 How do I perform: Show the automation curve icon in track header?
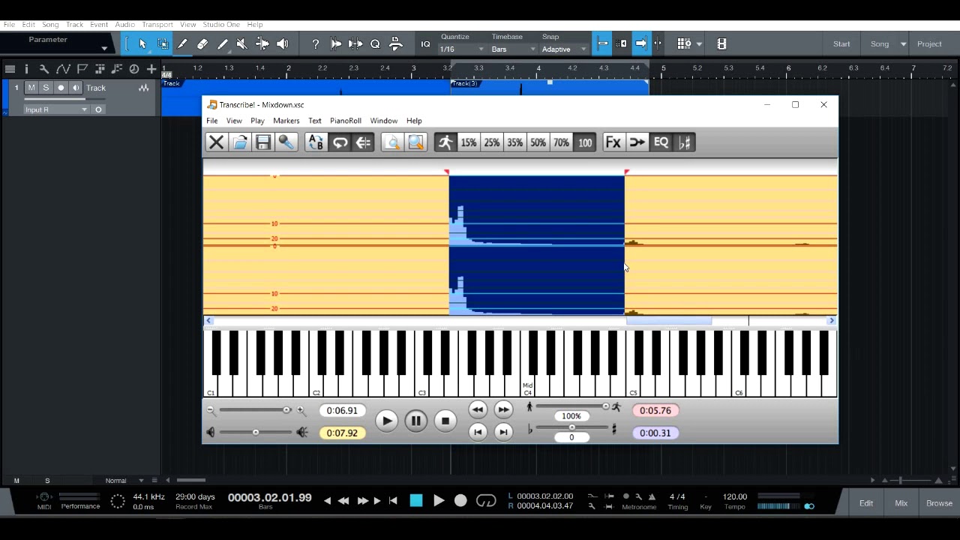click(63, 69)
